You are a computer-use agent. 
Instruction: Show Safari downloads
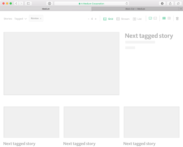tap(162, 3)
